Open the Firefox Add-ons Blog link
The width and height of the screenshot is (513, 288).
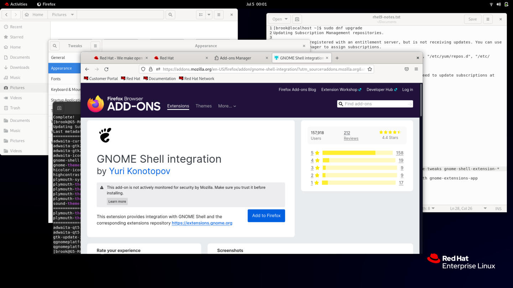tap(297, 90)
